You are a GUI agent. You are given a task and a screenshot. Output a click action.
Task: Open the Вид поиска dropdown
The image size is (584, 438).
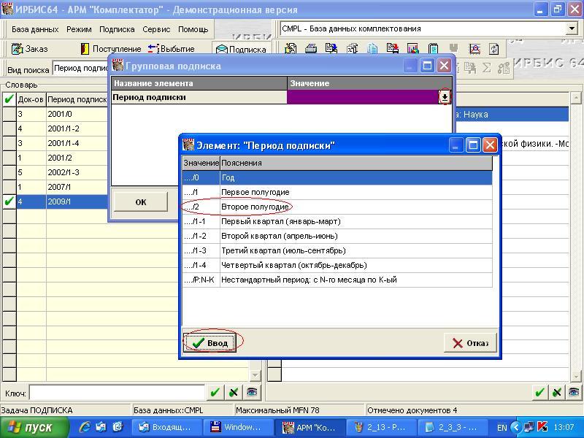pos(80,69)
